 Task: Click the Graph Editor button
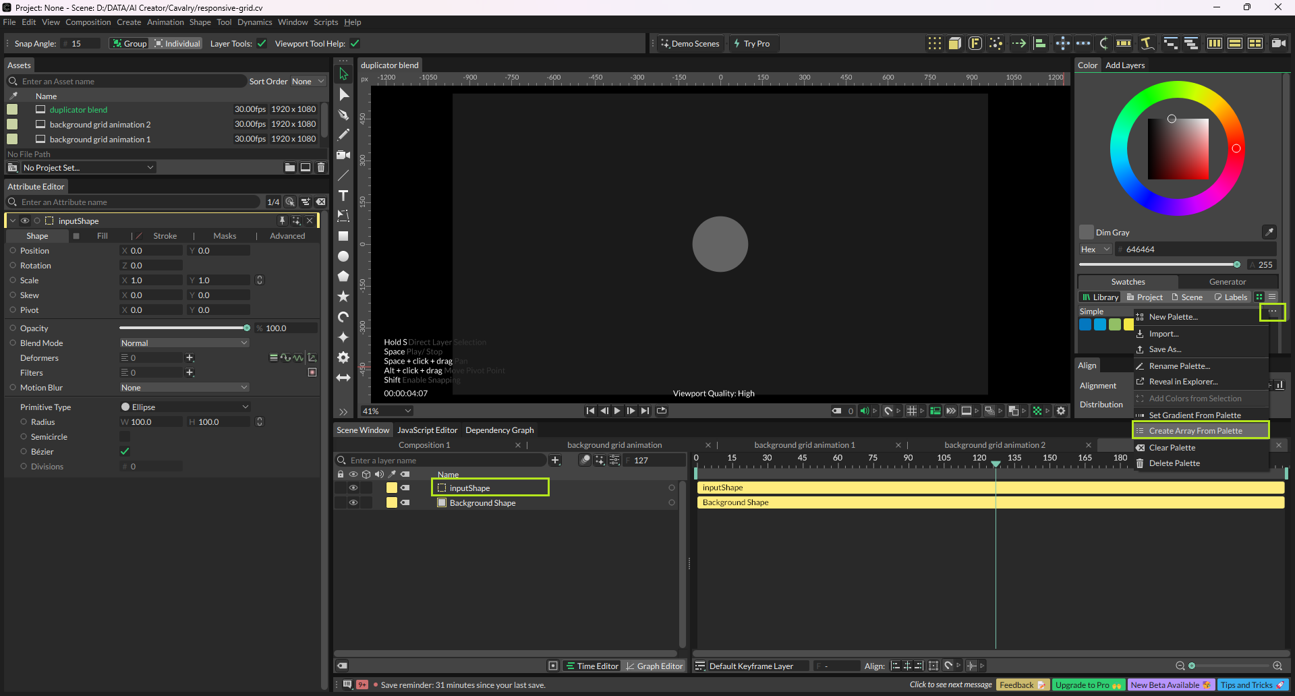[653, 666]
